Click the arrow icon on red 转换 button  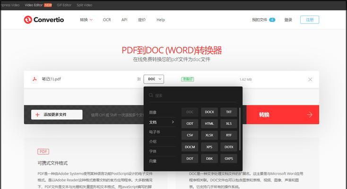click(x=310, y=115)
